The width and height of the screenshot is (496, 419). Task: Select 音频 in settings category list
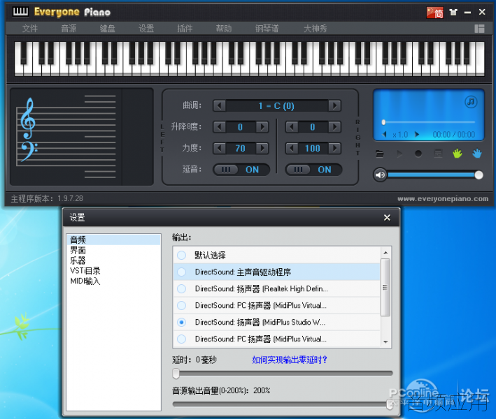(x=113, y=240)
